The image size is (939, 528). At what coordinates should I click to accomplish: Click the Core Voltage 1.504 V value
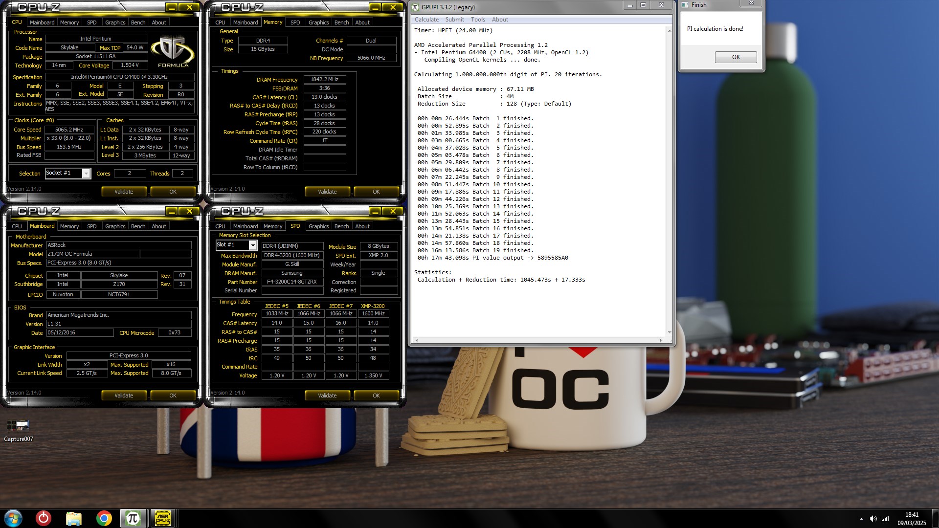click(x=130, y=66)
